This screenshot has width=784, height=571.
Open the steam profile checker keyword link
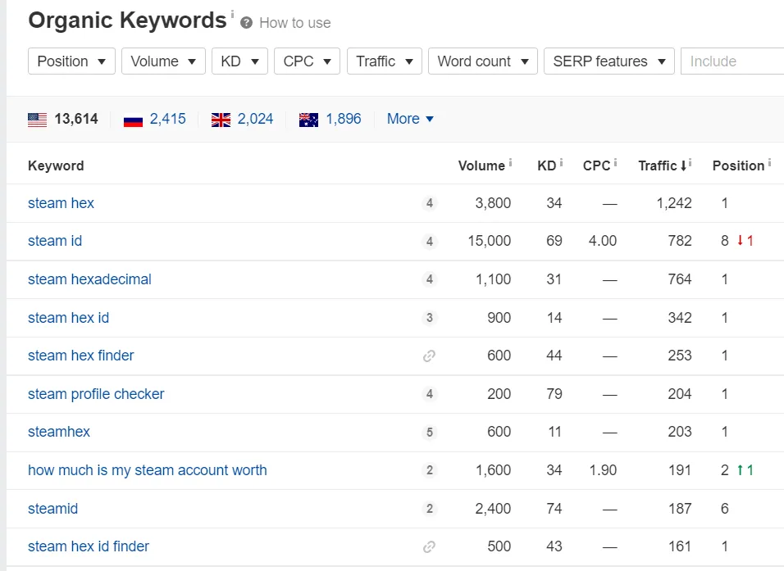(96, 394)
